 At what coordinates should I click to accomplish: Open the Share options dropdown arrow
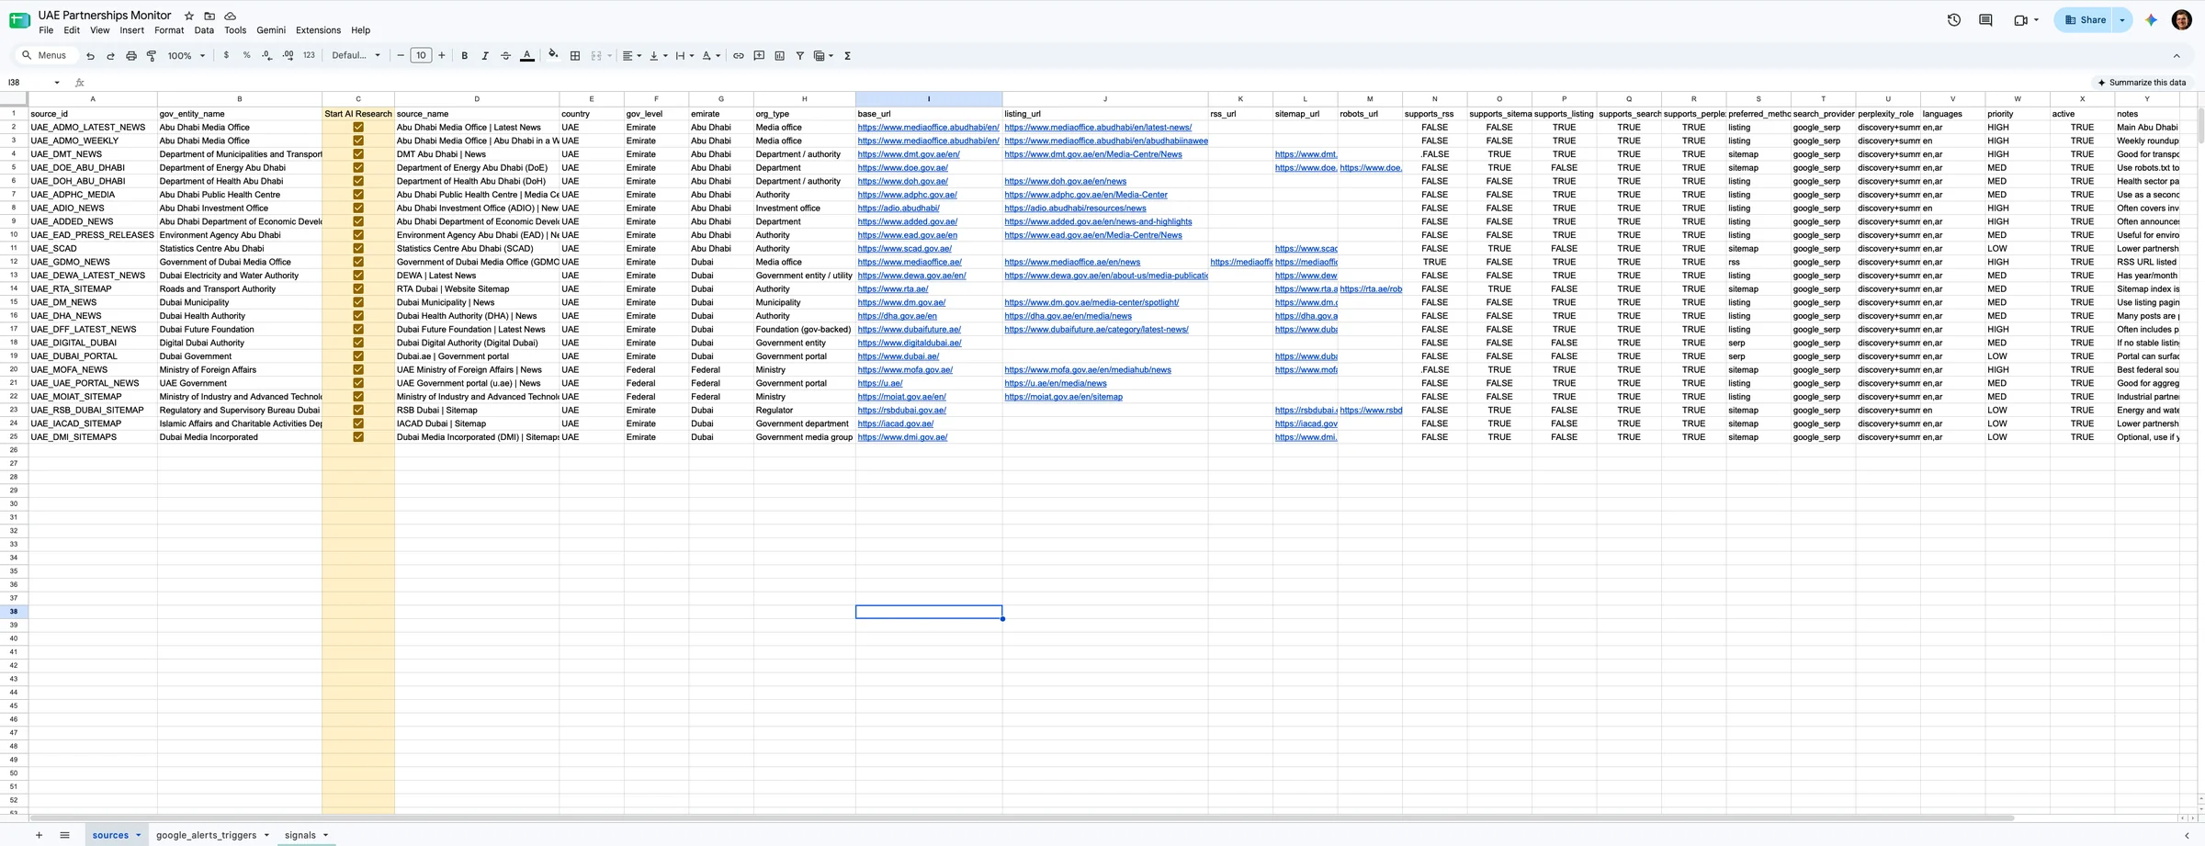pos(2121,20)
